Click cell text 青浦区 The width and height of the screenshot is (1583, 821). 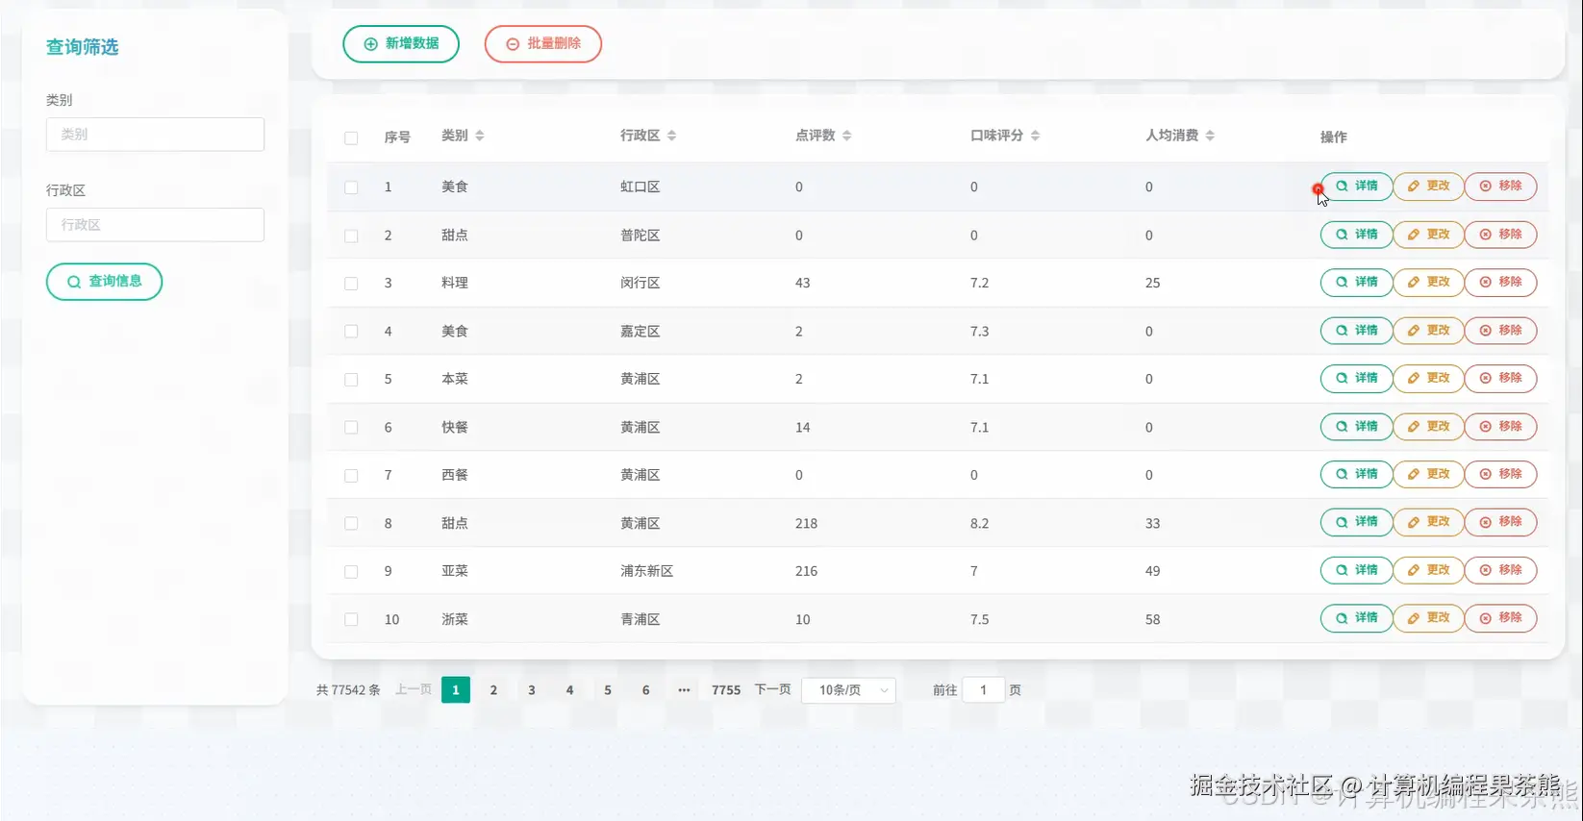coord(640,619)
